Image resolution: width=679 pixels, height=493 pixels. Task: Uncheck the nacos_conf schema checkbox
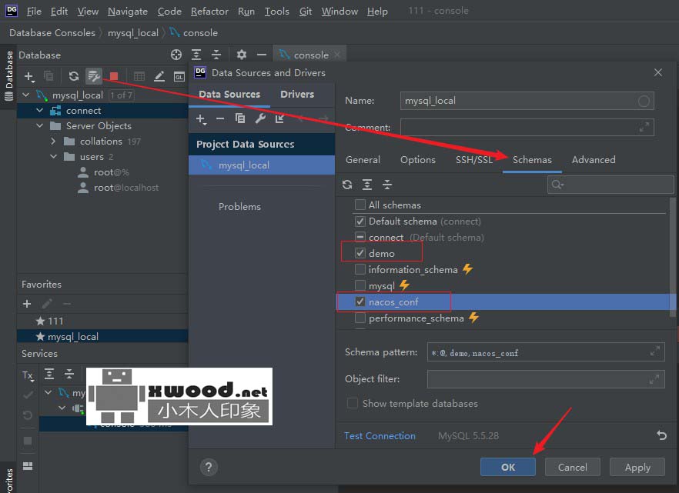click(360, 301)
